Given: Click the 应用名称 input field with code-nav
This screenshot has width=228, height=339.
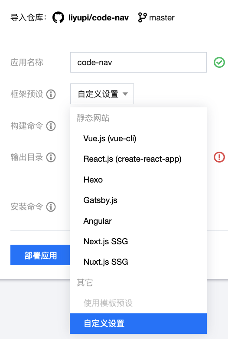Looking at the screenshot, I should [x=138, y=62].
